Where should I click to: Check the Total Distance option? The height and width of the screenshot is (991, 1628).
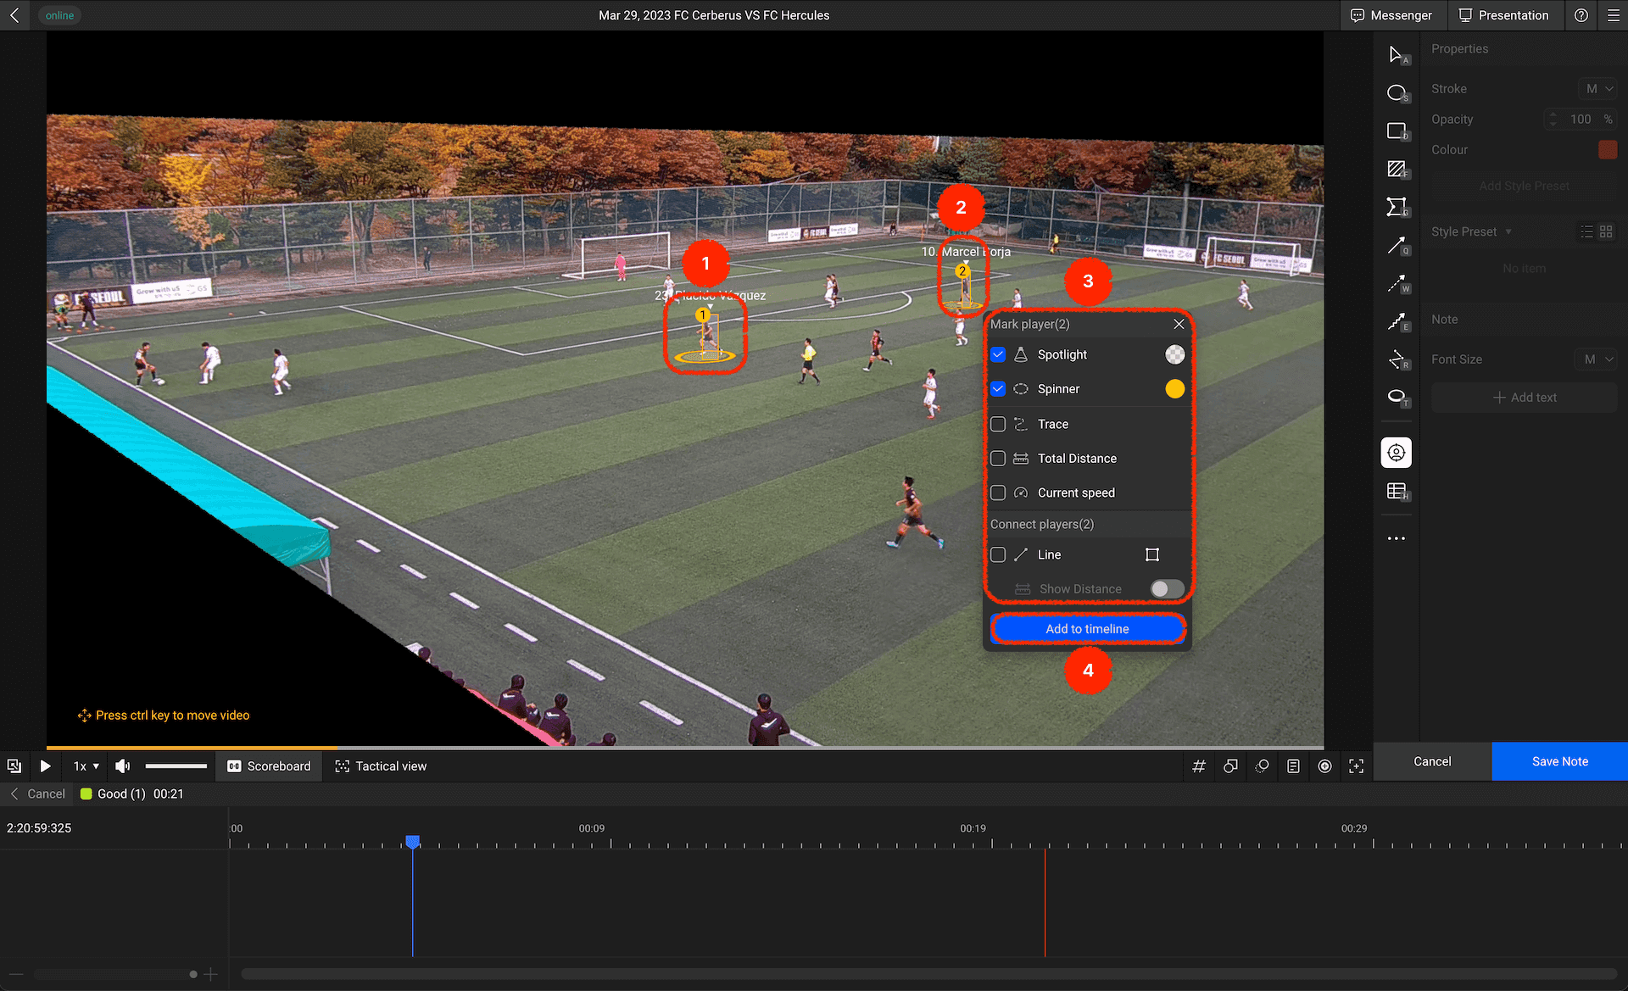click(x=998, y=459)
